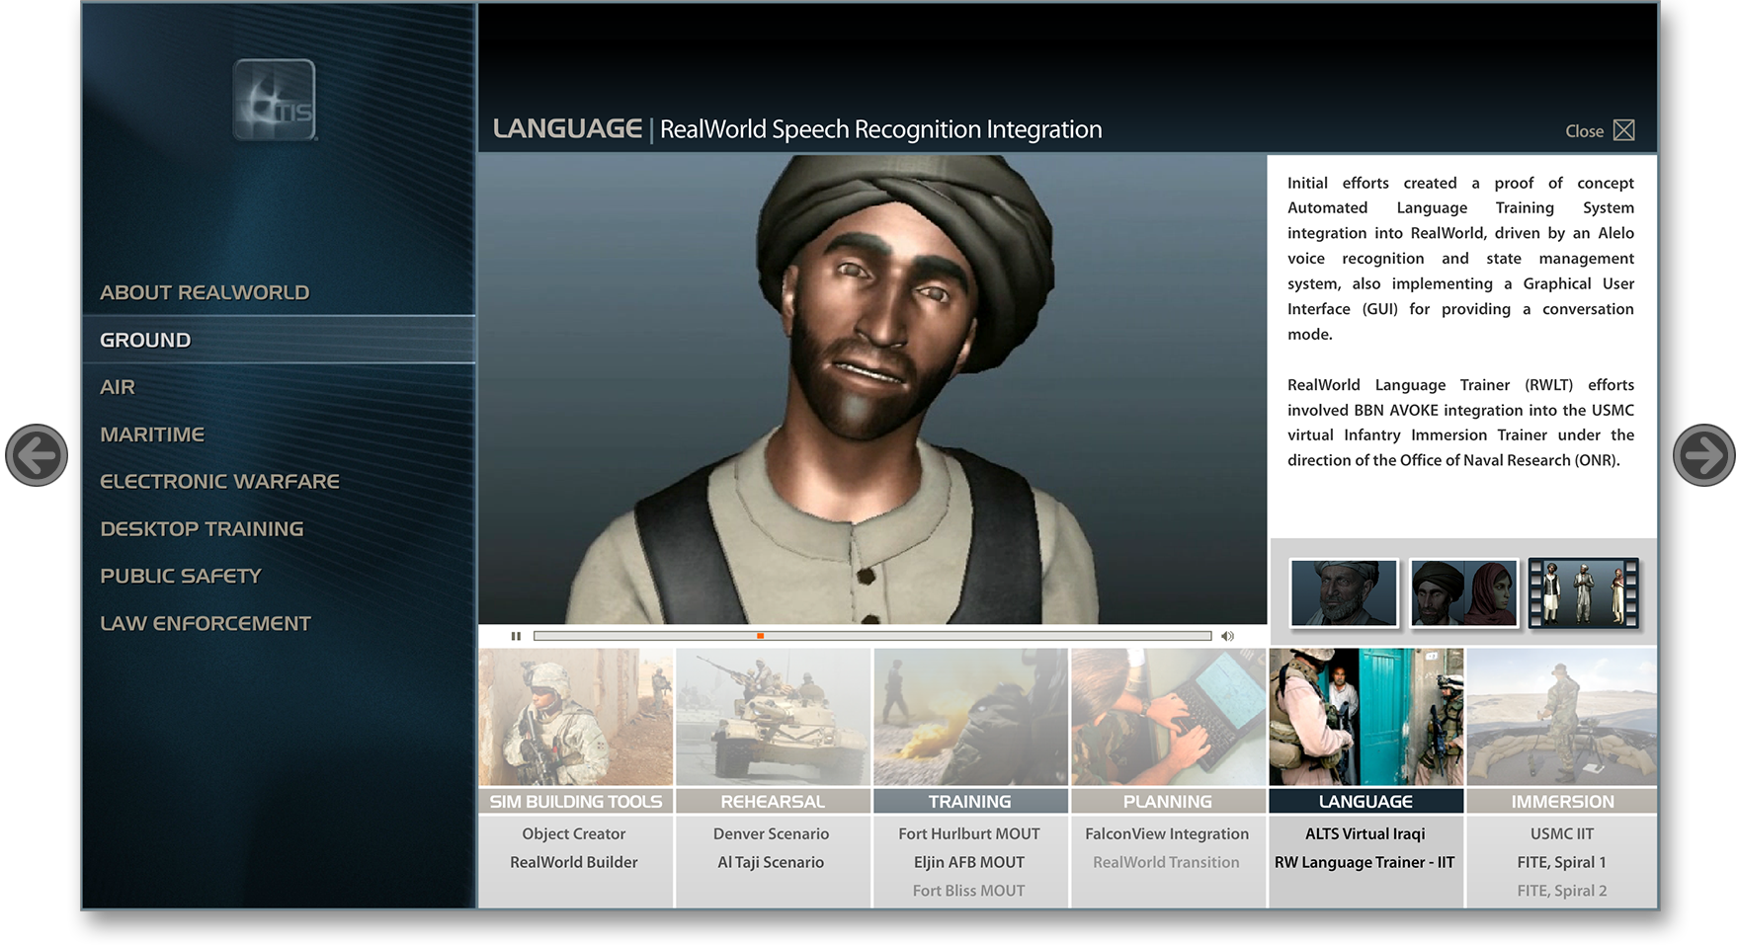
Task: Select the Immersion tab
Action: pos(1562,801)
